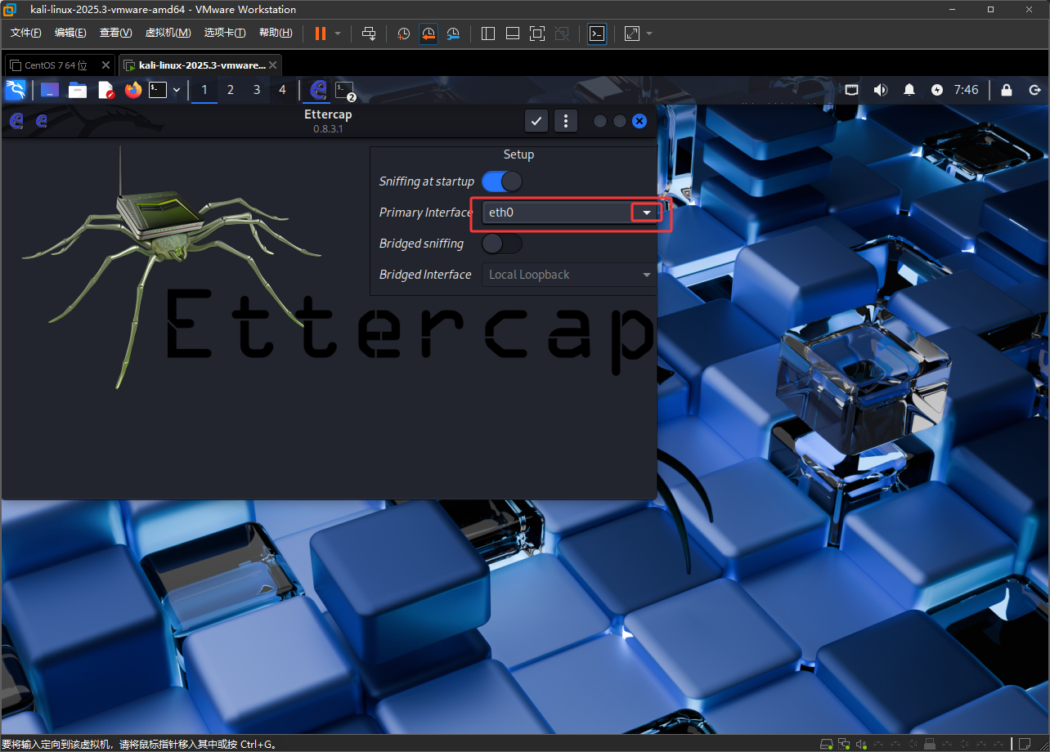Switch to workspace 2
Viewport: 1050px width, 752px height.
(231, 90)
